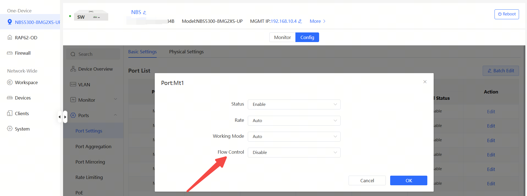This screenshot has width=527, height=196.
Task: Click the Reboot button
Action: (506, 14)
